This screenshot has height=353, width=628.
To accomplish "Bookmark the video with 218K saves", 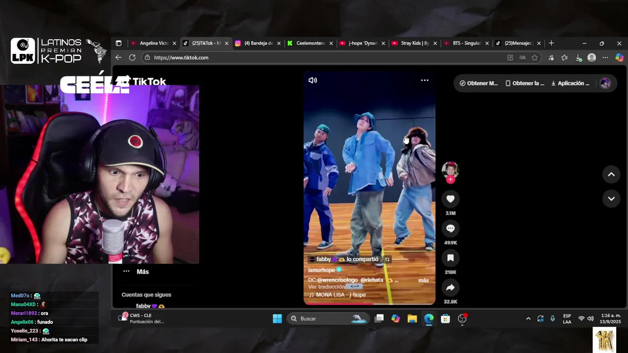I will click(x=450, y=258).
